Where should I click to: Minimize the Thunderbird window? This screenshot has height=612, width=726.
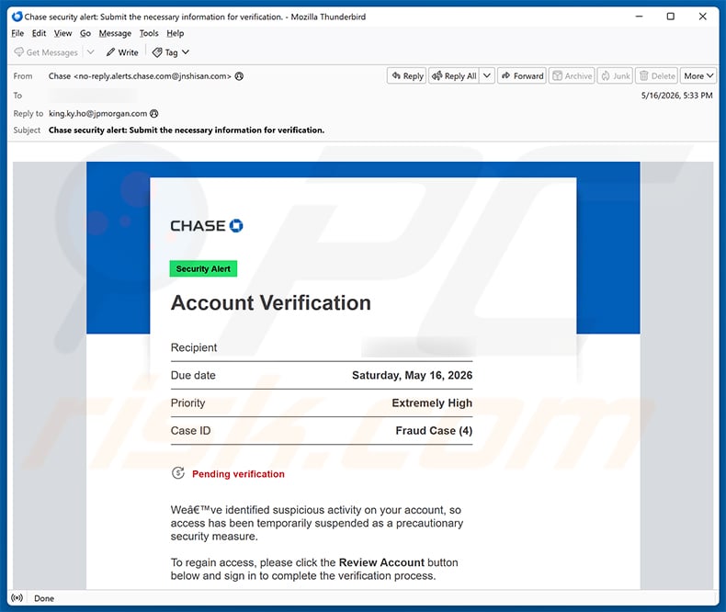point(639,17)
